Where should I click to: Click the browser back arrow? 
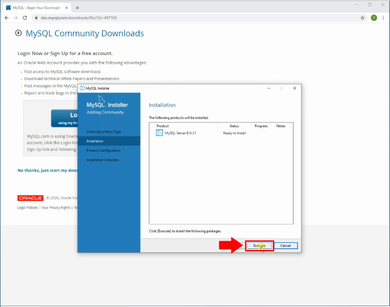coord(7,18)
